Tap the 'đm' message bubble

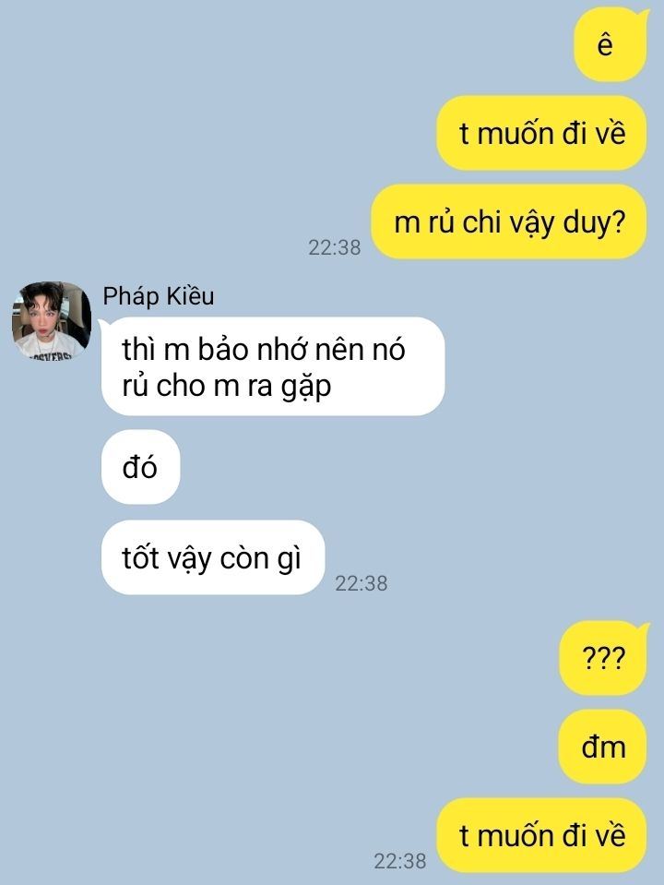[x=602, y=747]
